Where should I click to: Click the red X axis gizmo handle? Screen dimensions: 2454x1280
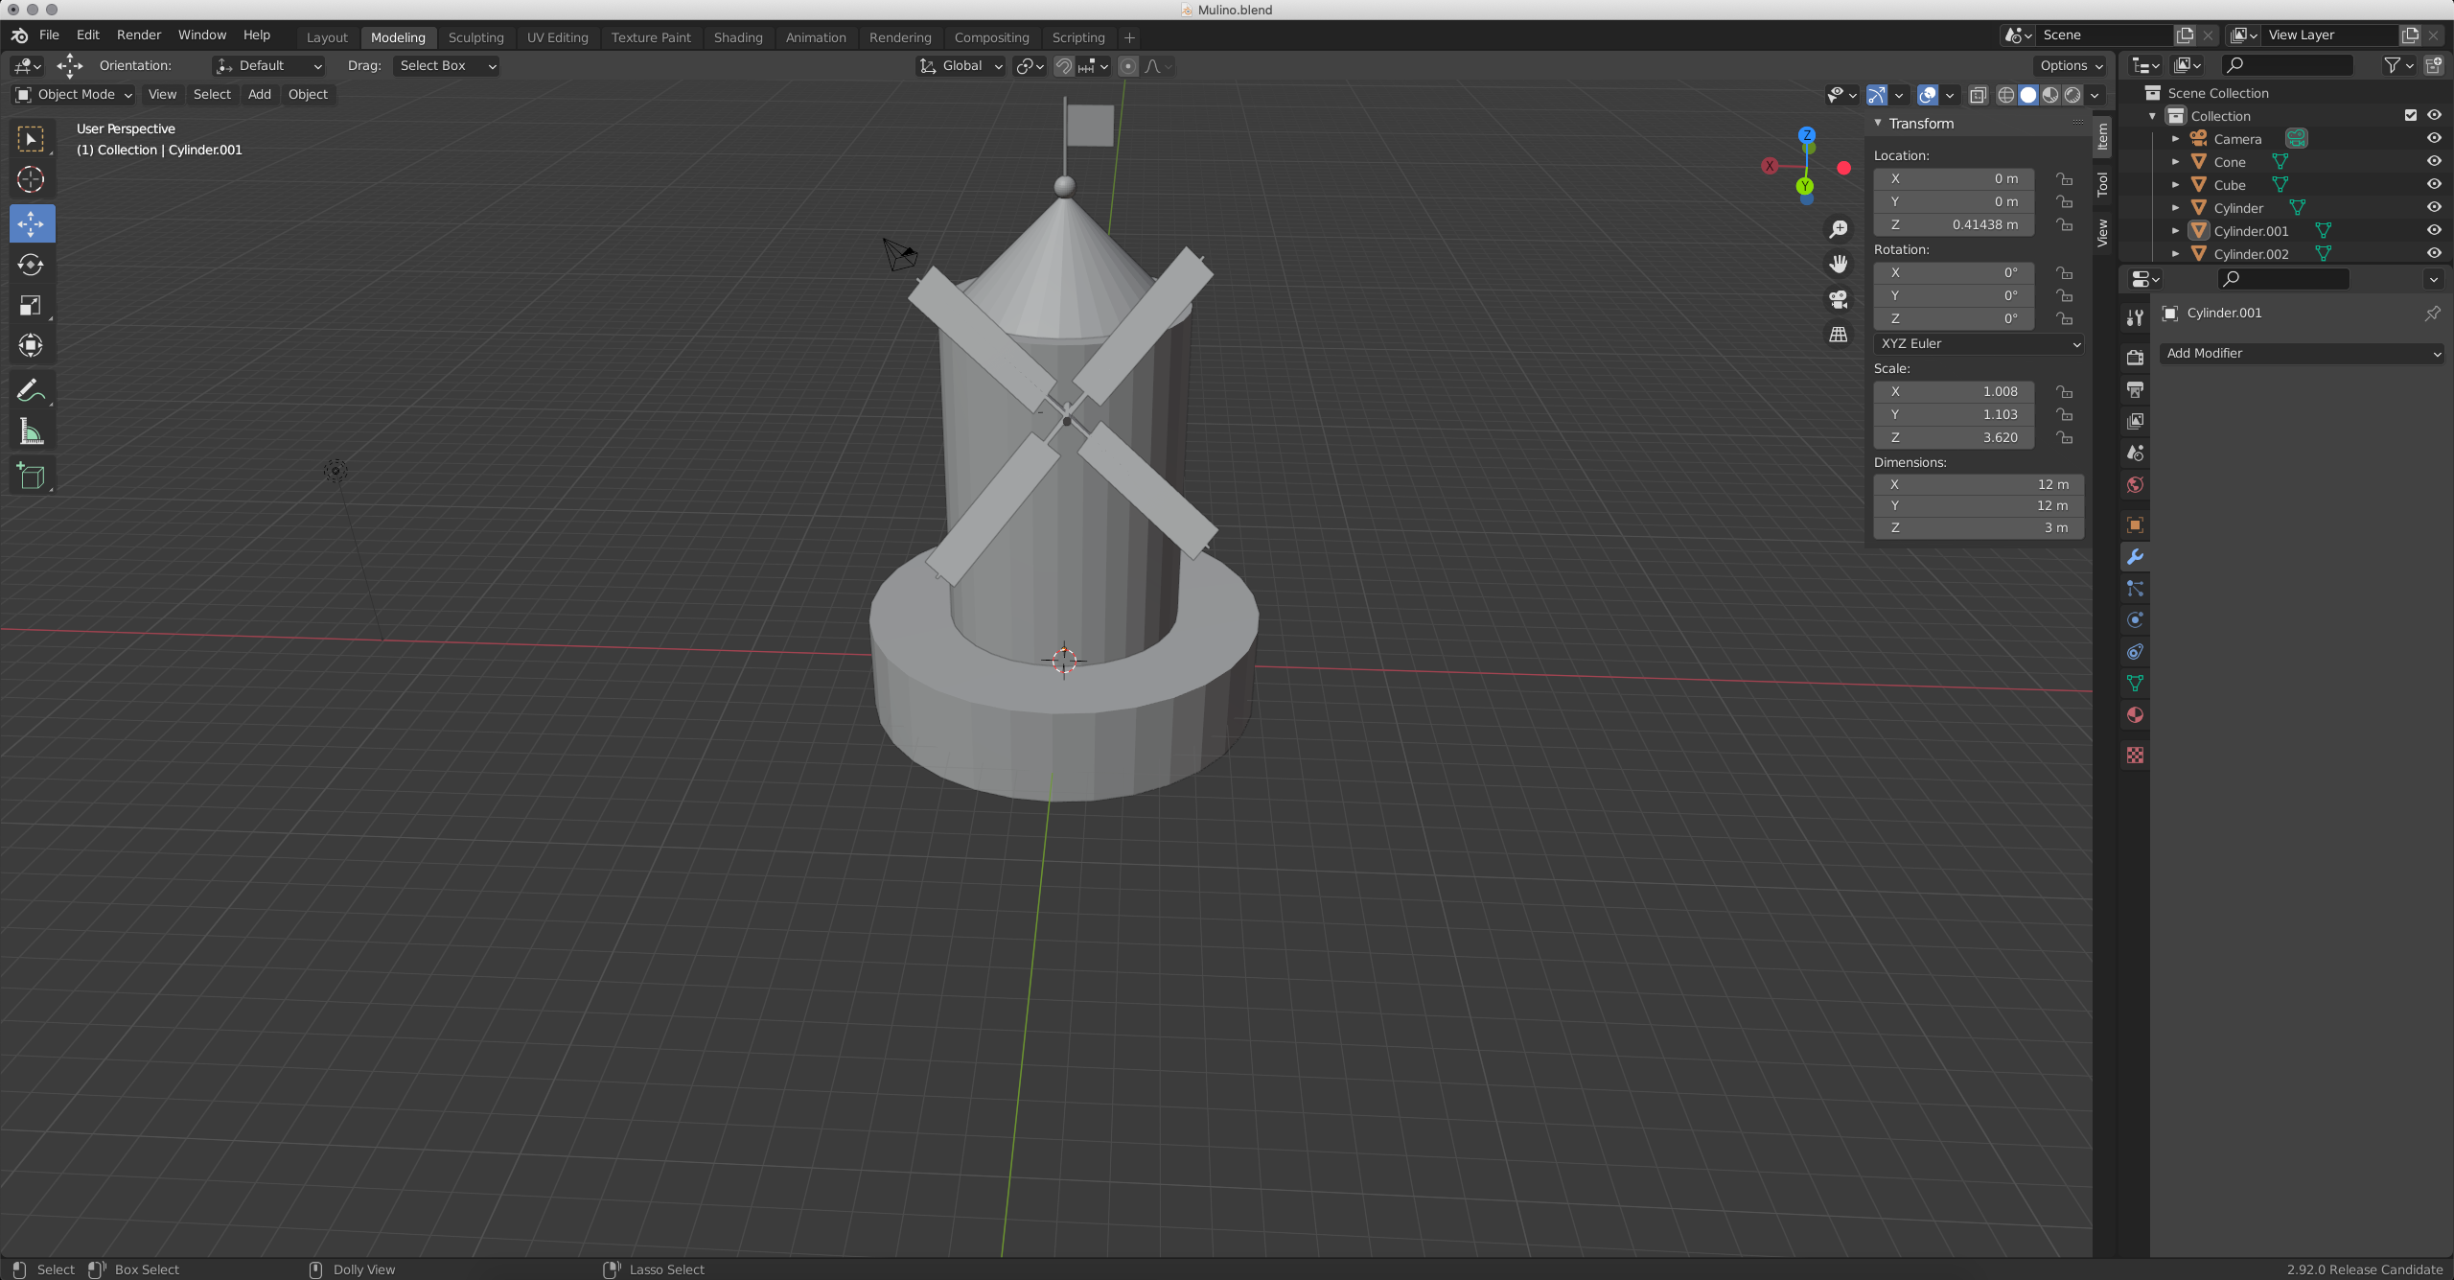1843,168
